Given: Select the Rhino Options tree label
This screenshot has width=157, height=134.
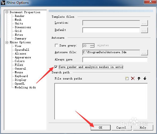Looking at the screenshot, I should pyautogui.click(x=20, y=42).
